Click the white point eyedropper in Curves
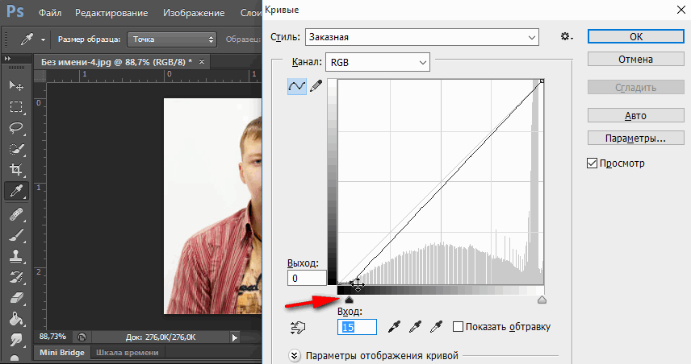This screenshot has width=691, height=364. pos(438,327)
